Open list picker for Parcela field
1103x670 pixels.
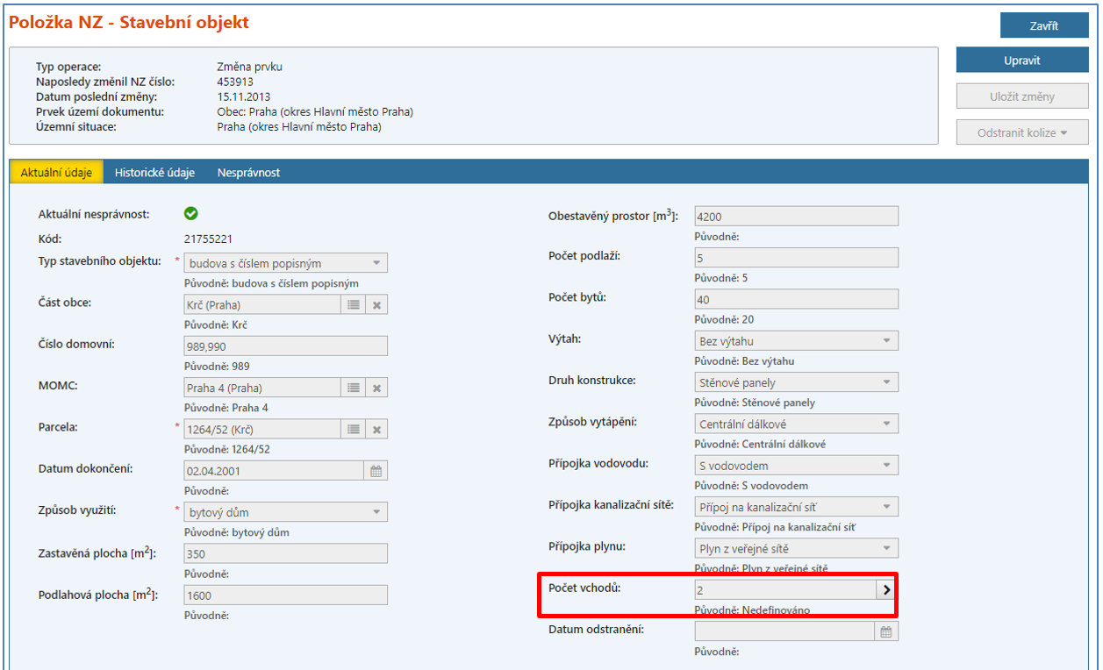(353, 429)
